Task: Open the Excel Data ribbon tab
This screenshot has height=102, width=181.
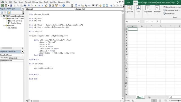Action: pos(154,3)
